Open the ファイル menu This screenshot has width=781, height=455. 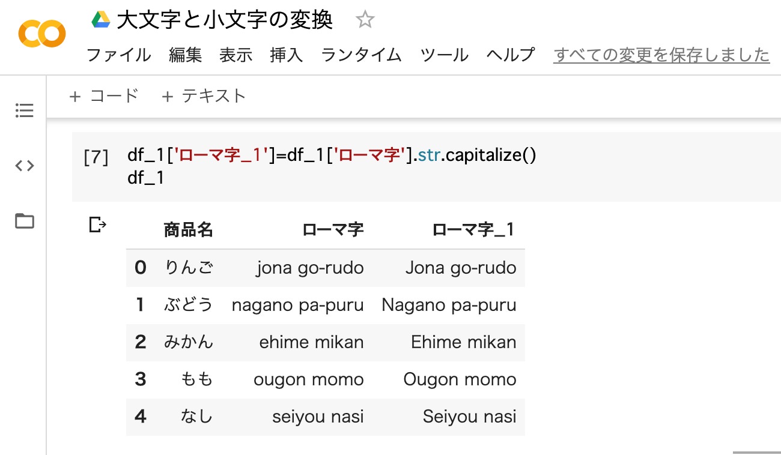click(119, 55)
